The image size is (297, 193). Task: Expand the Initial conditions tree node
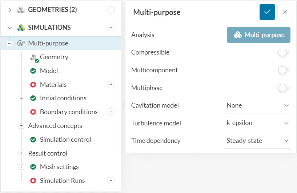pos(21,98)
